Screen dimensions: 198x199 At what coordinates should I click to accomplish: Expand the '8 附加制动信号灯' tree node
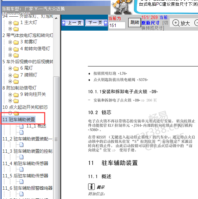pos(10,81)
